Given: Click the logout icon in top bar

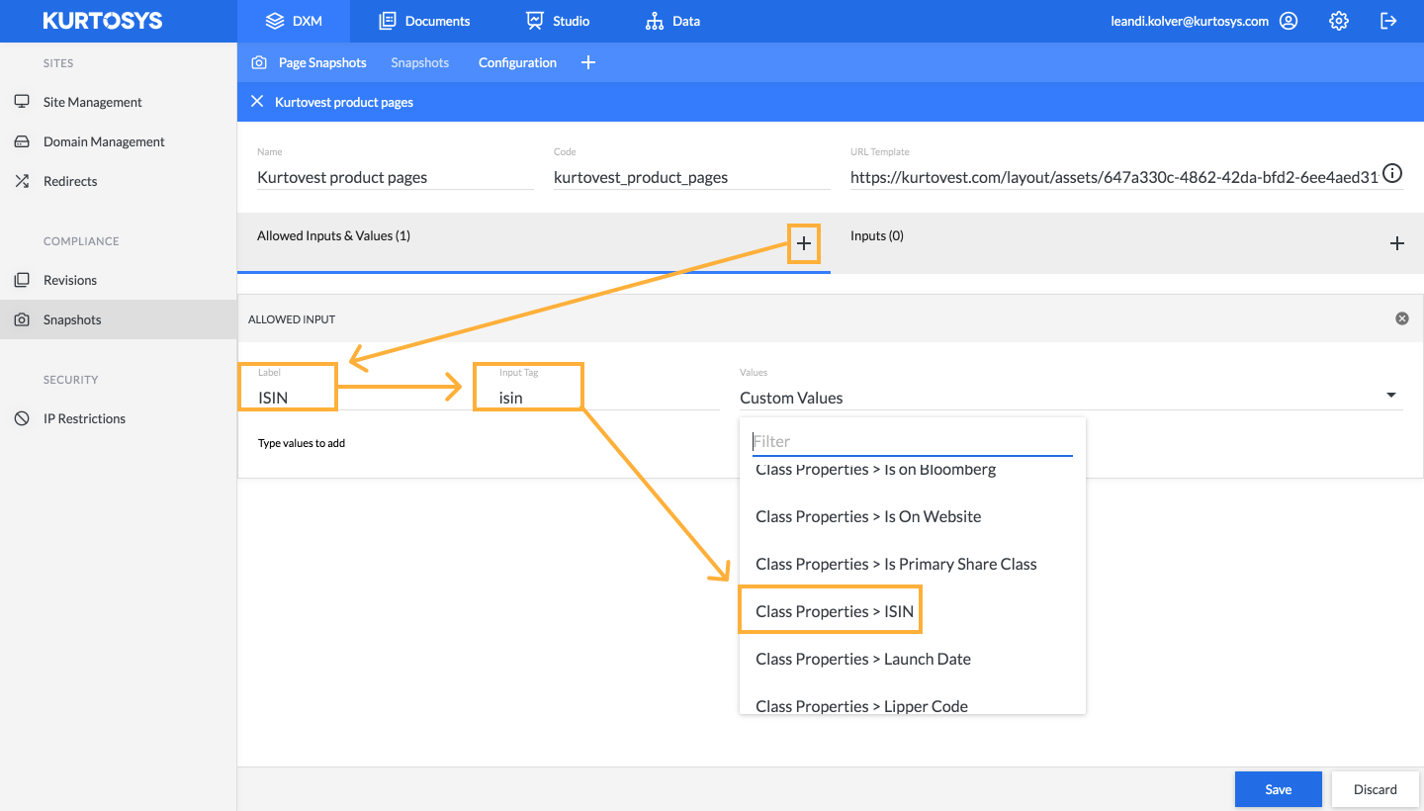Looking at the screenshot, I should 1388,21.
